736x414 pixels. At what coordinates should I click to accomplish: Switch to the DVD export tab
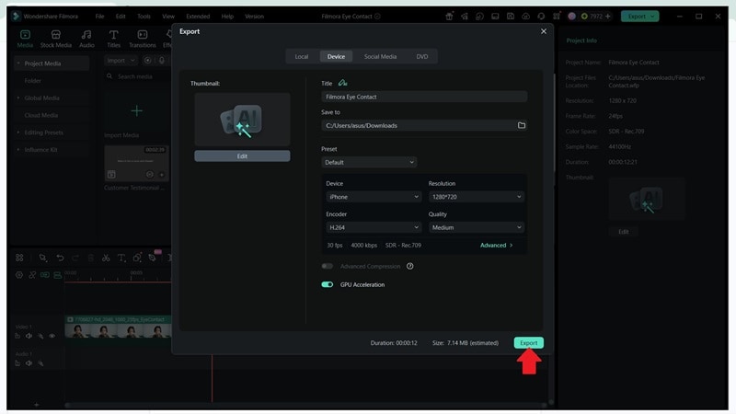tap(422, 56)
